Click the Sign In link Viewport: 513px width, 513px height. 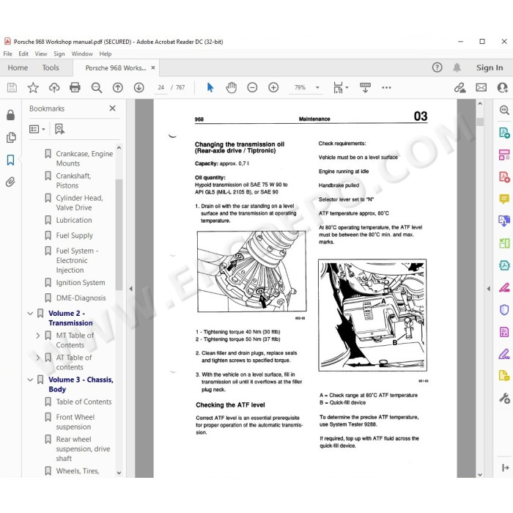(x=490, y=67)
